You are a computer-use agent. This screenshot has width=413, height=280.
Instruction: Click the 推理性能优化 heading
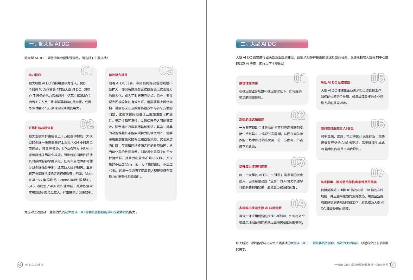pos(249,83)
